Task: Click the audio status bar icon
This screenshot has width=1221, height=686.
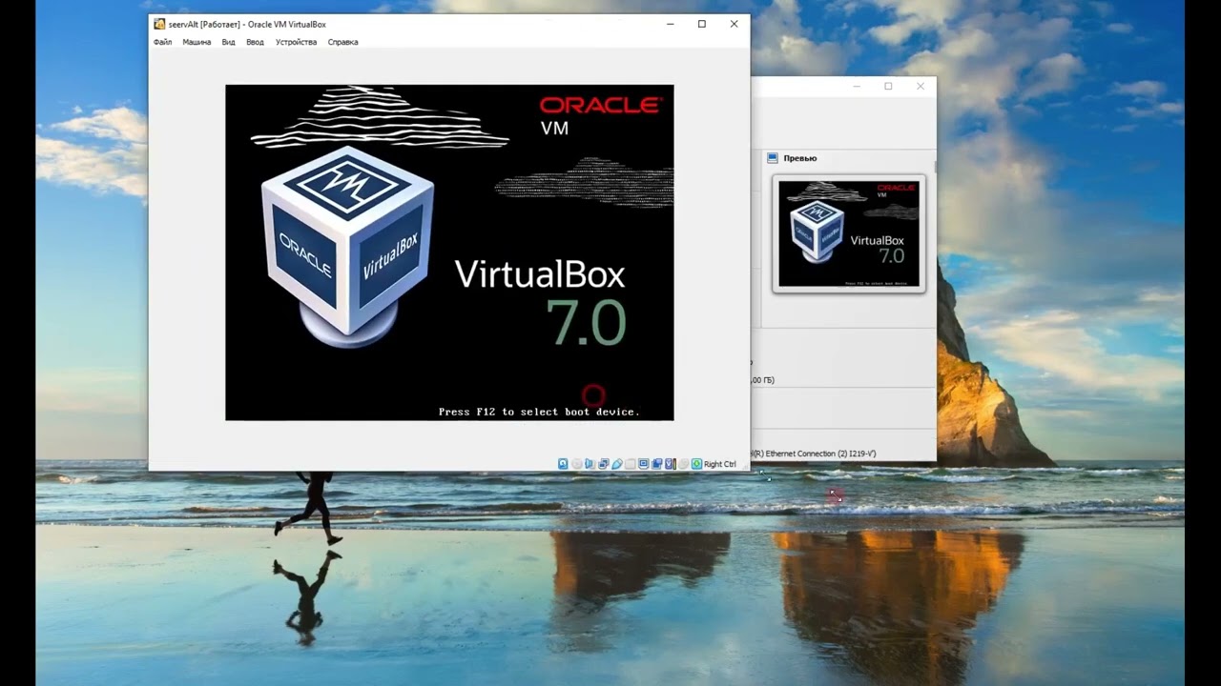Action: 590,464
